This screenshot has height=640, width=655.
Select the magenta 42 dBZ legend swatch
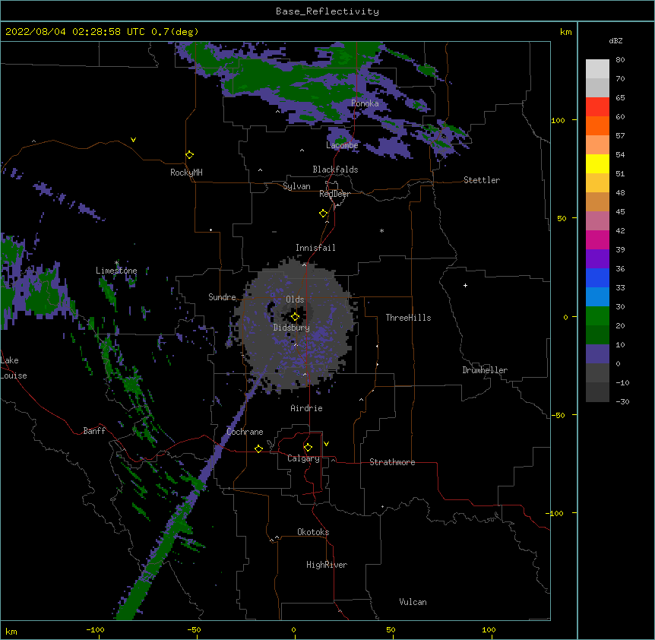tap(597, 239)
